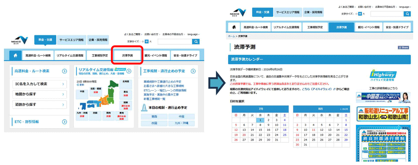
Task: Click 終日対面通行規制 banner
Action: click(383, 143)
